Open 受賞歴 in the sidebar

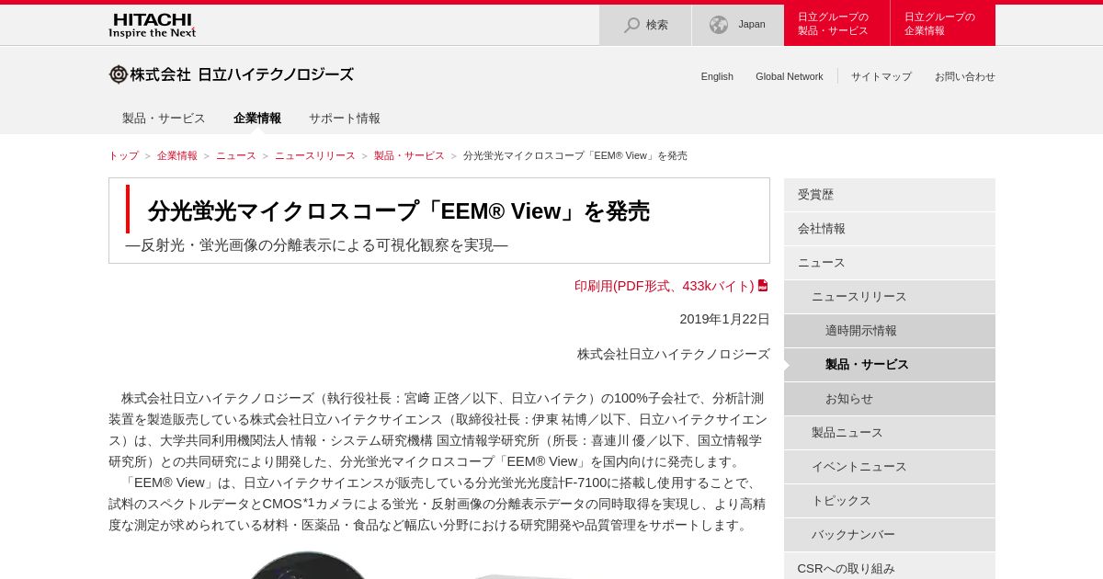click(x=890, y=195)
